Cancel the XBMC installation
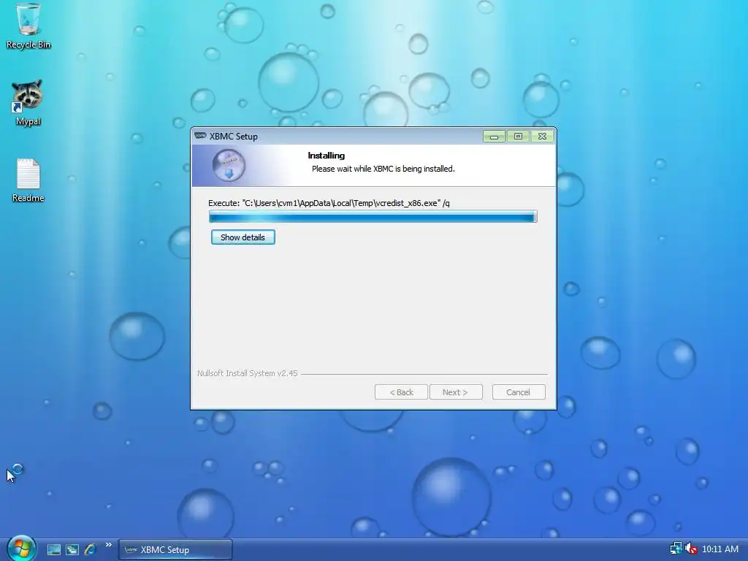748x561 pixels. 519,392
